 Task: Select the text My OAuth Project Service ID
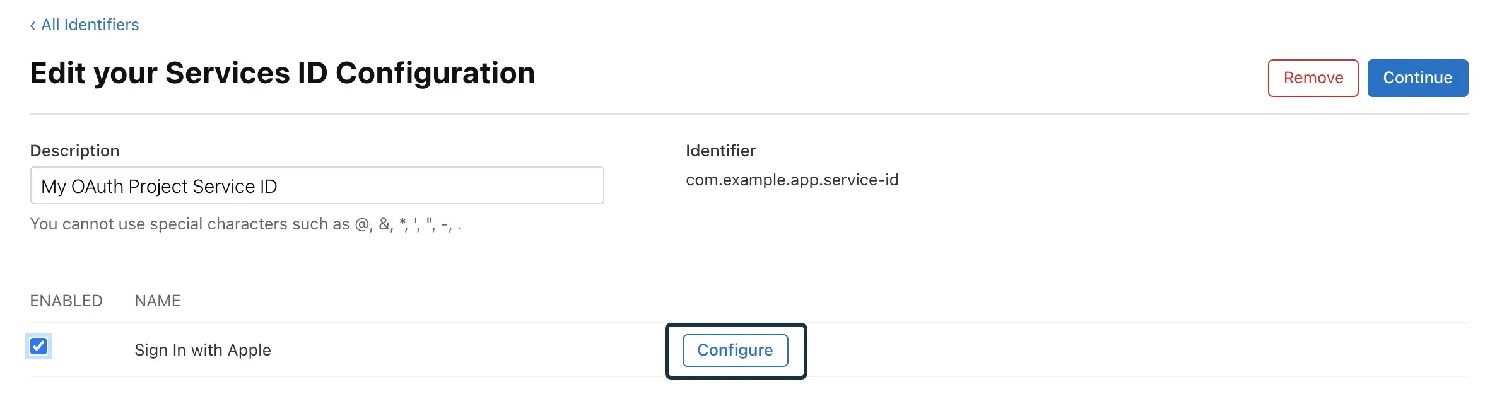pos(159,186)
